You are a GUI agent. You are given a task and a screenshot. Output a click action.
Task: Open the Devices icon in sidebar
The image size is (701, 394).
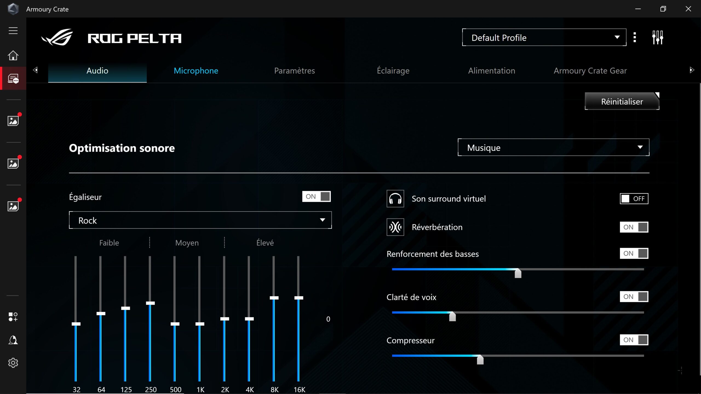[x=13, y=79]
